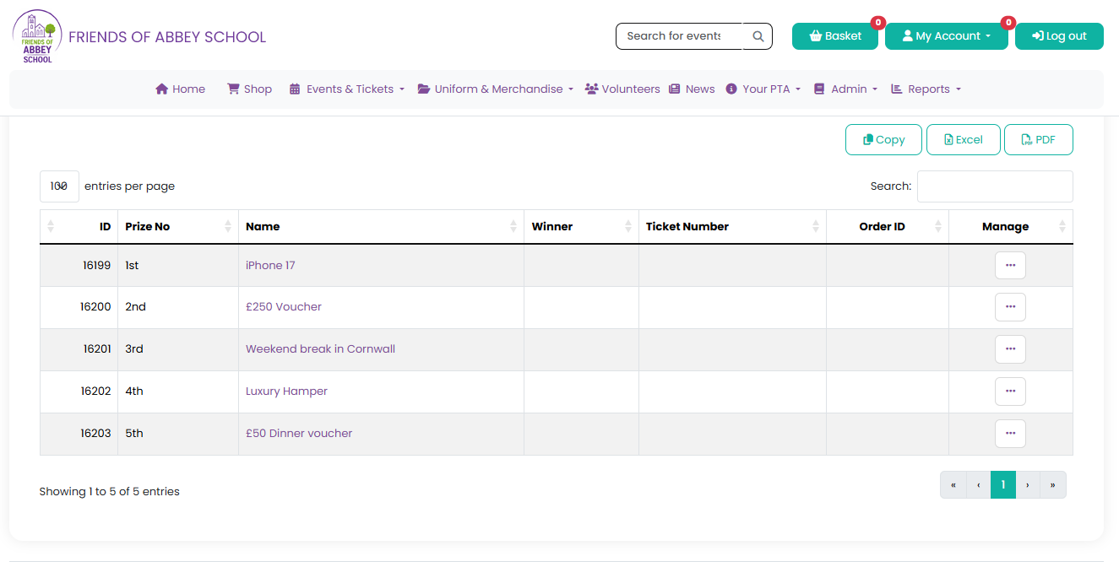Image resolution: width=1119 pixels, height=567 pixels.
Task: Open the iPhone 17 prize link
Action: 270,265
